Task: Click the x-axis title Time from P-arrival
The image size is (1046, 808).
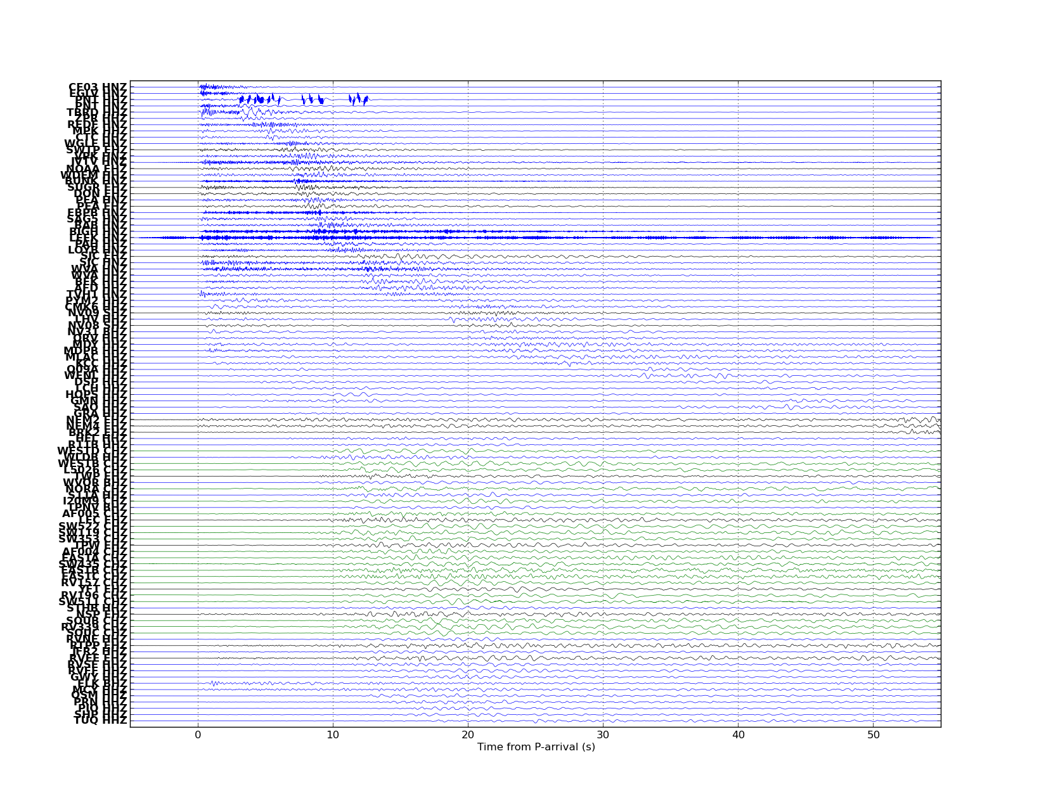Action: [x=536, y=747]
